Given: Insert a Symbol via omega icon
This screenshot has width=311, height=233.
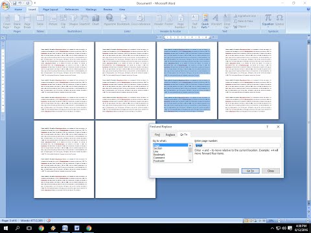Looking at the screenshot, I should click(279, 20).
